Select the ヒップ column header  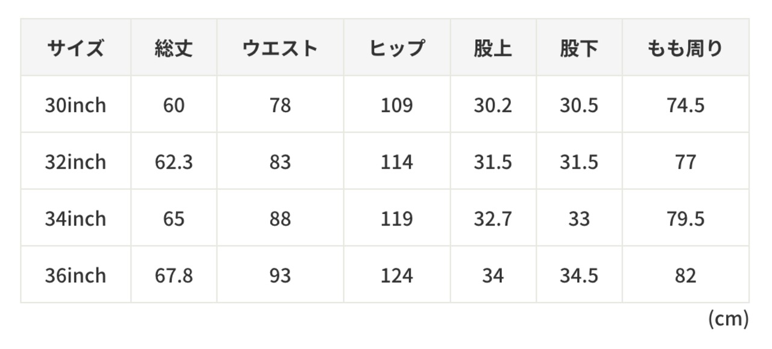click(397, 48)
